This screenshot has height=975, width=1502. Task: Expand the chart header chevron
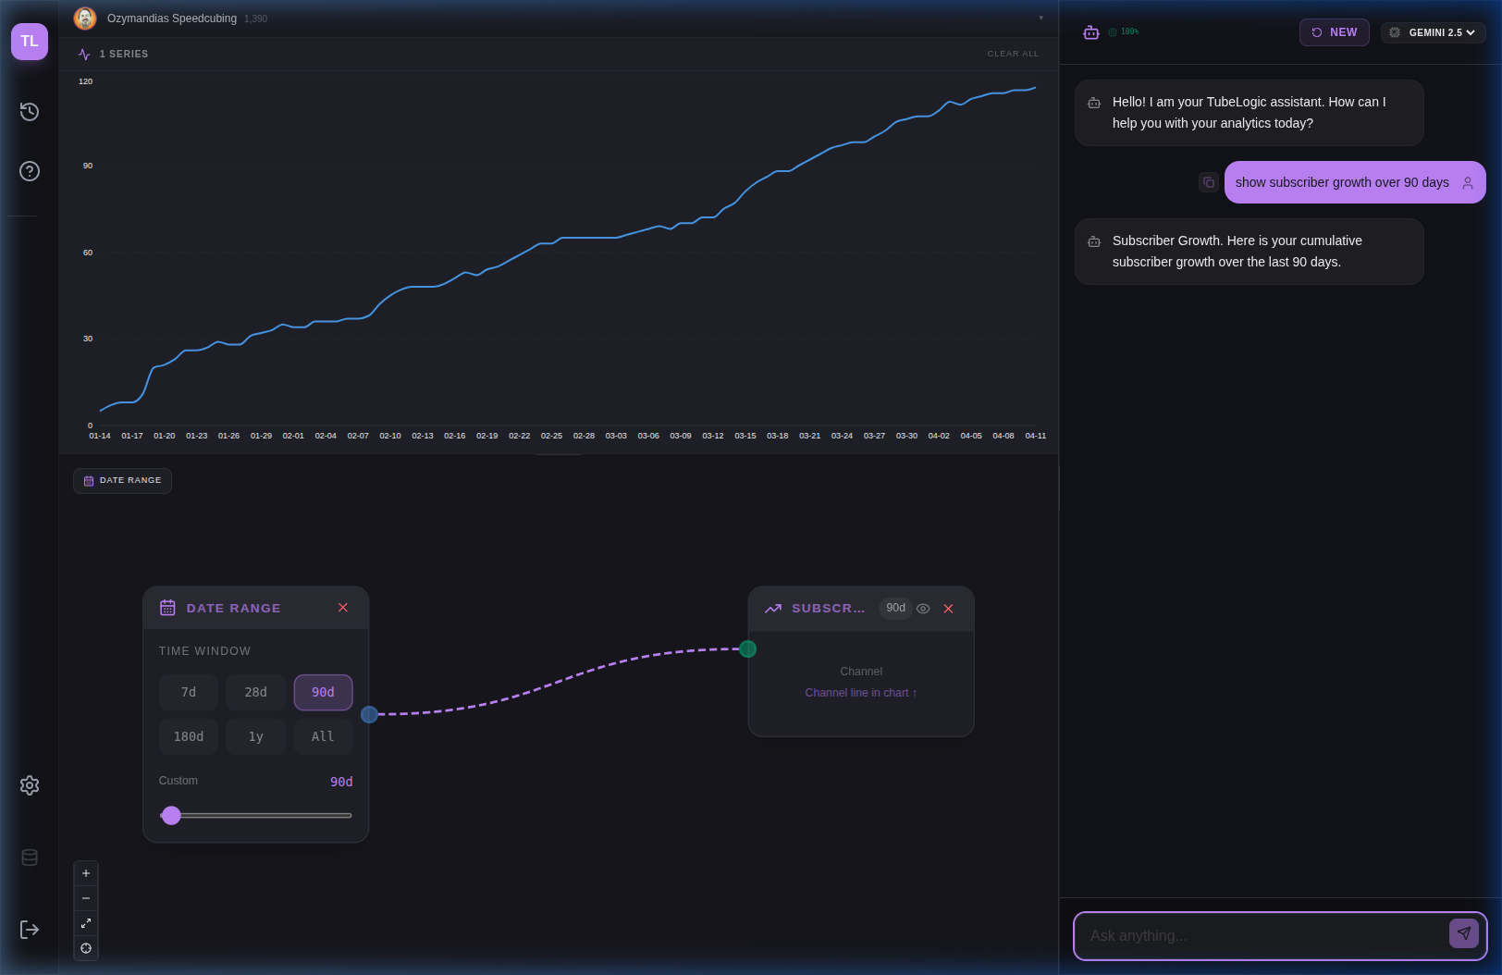(1041, 18)
